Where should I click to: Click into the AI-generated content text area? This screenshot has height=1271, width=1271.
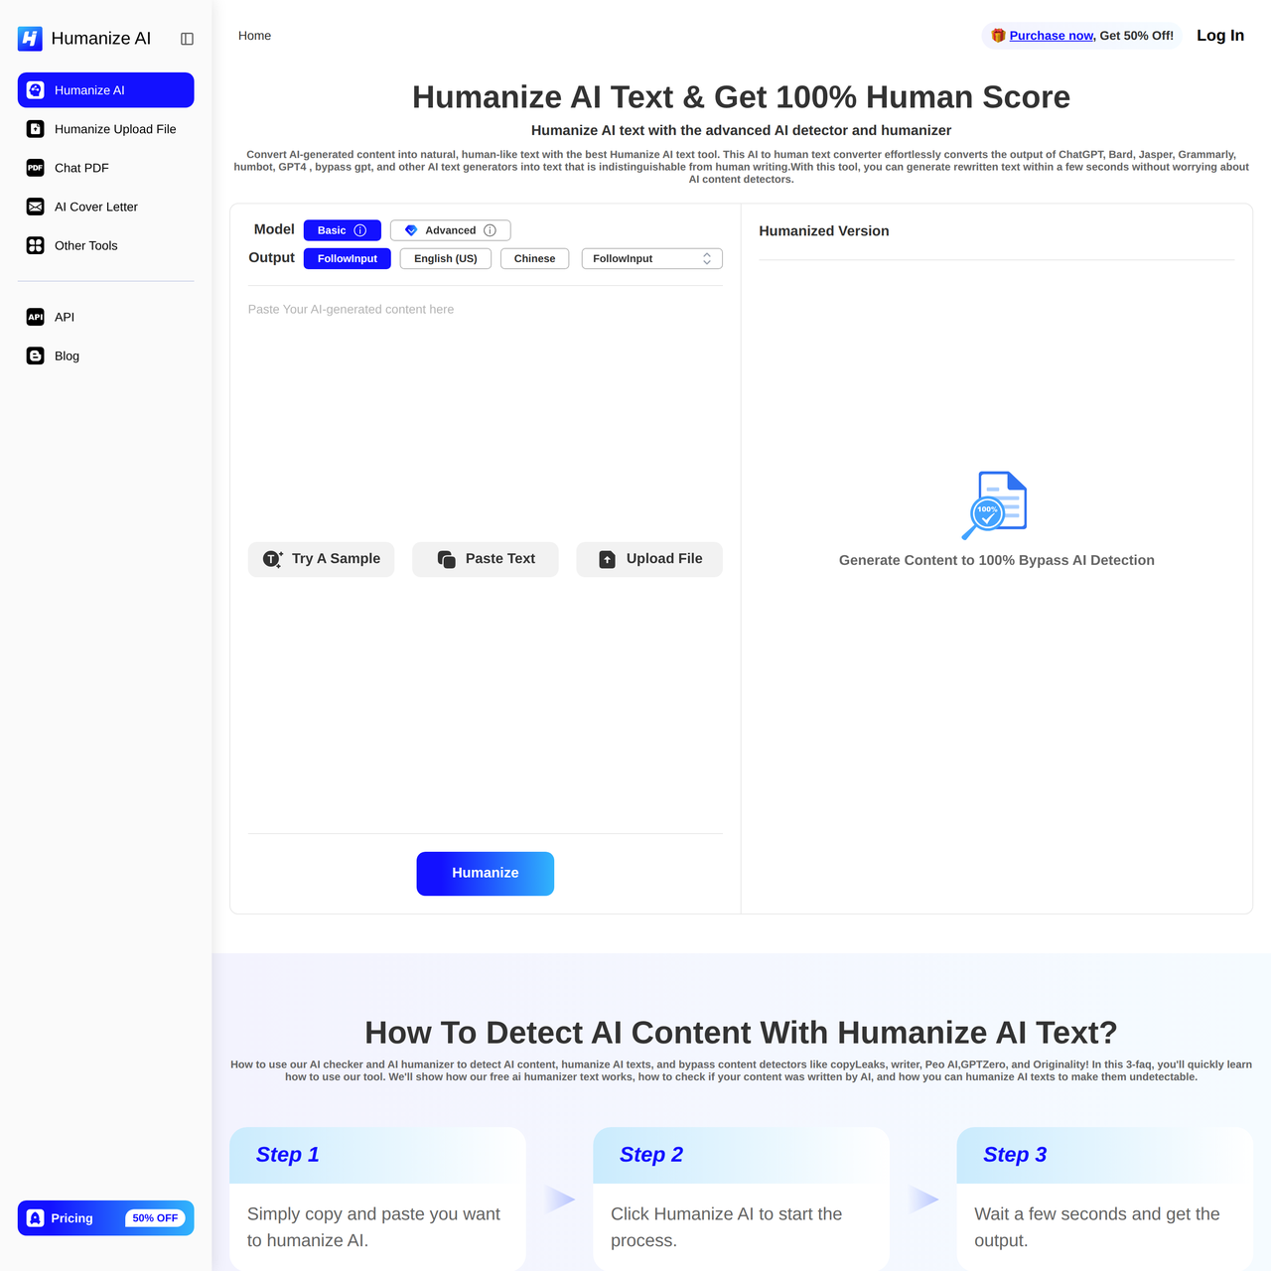click(x=486, y=417)
